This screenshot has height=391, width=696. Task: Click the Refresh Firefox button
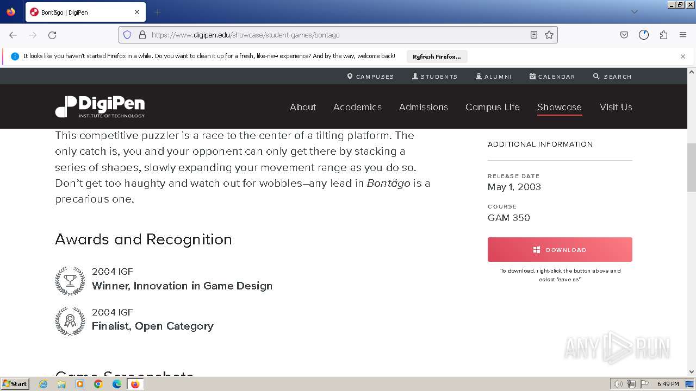(x=437, y=56)
